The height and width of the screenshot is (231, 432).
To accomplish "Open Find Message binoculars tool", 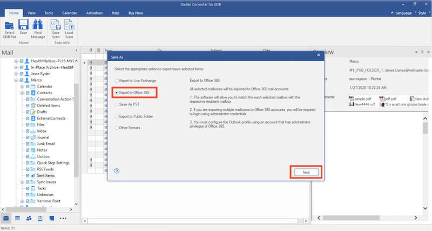I will (x=38, y=29).
